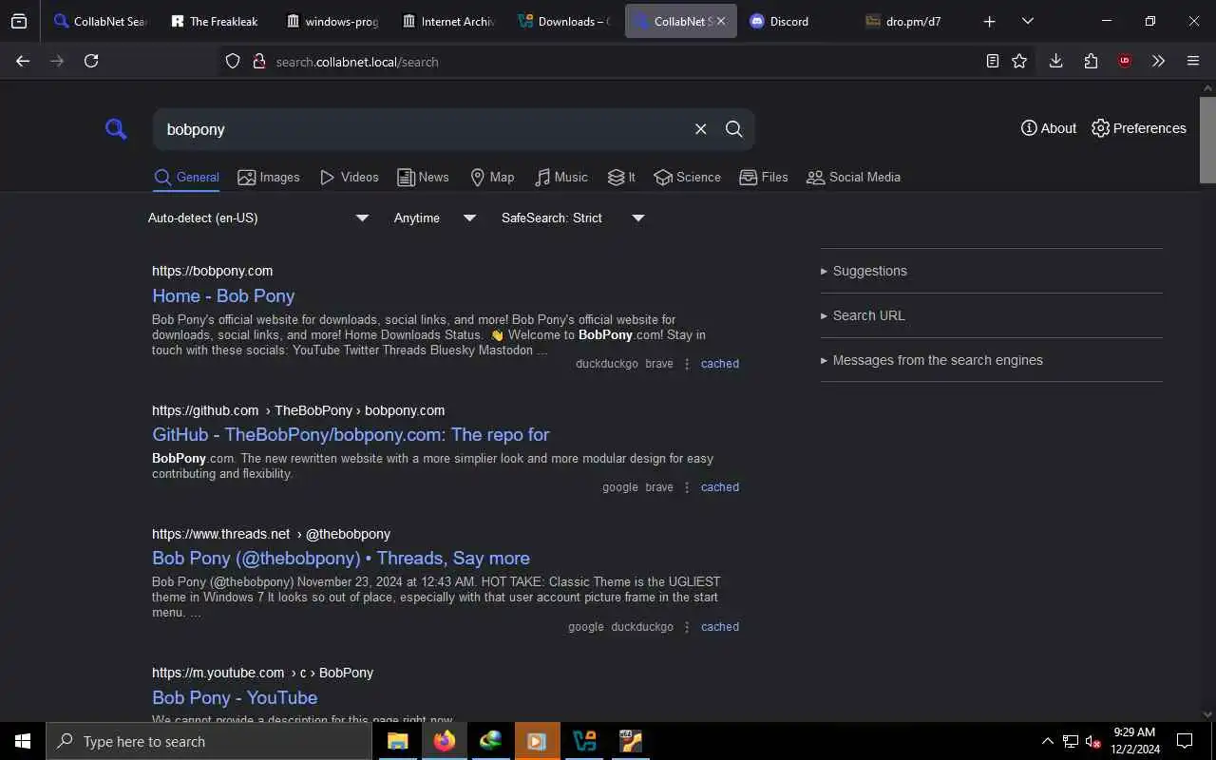Open options dots for bobpony.com result
Screen dimensions: 1216x760
click(687, 364)
